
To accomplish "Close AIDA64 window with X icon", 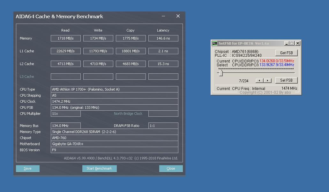I will (x=178, y=16).
